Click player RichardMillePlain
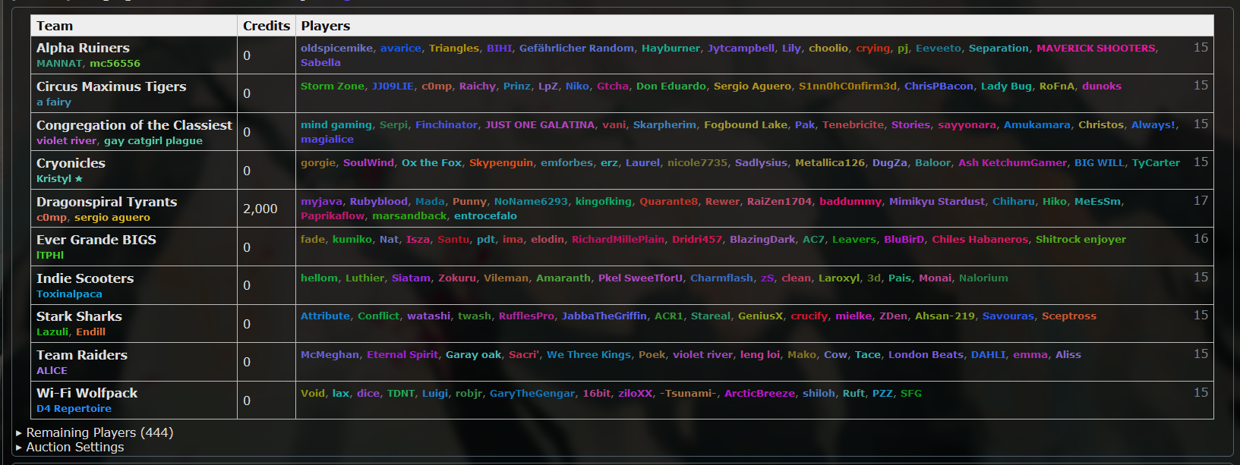The width and height of the screenshot is (1240, 465). [x=618, y=239]
